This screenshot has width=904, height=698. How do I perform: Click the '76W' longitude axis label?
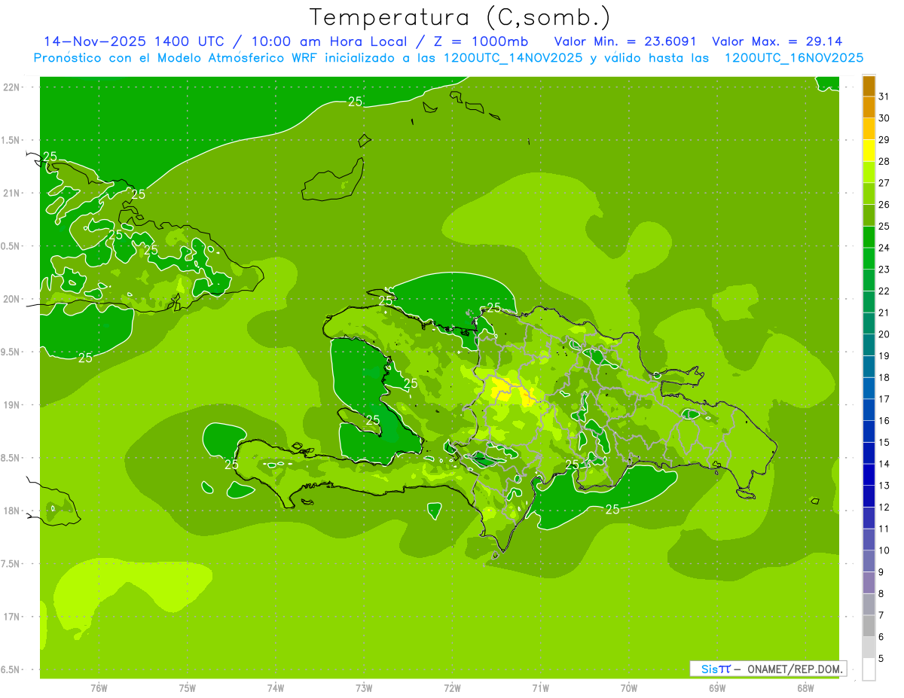point(99,687)
